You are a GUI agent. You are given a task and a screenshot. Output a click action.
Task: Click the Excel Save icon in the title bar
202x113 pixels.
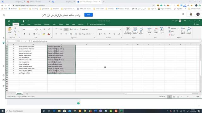pyautogui.click(x=9, y=21)
